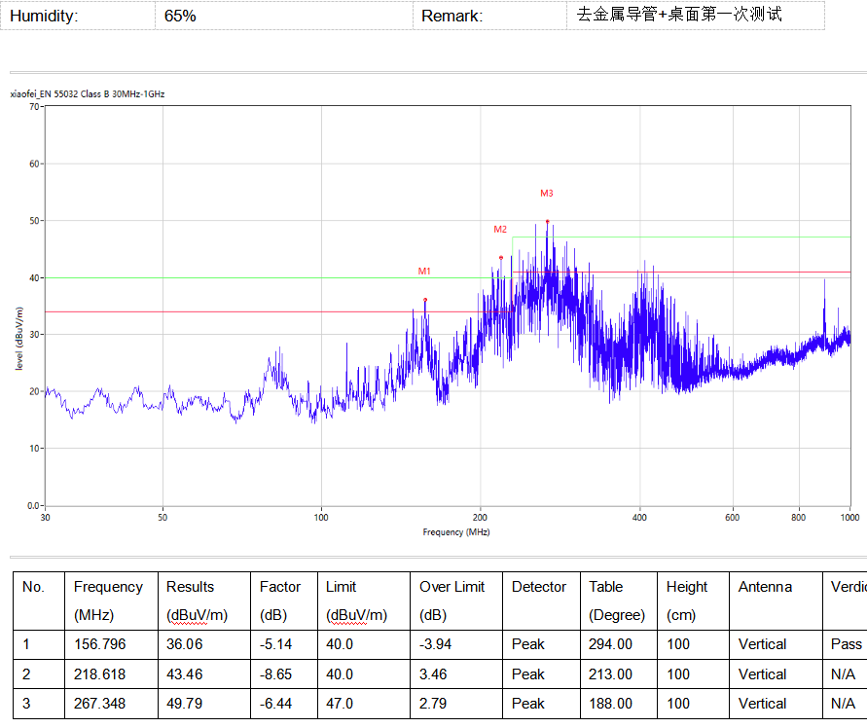Select the M2 marker label on the chart
867x728 pixels.
[x=500, y=229]
